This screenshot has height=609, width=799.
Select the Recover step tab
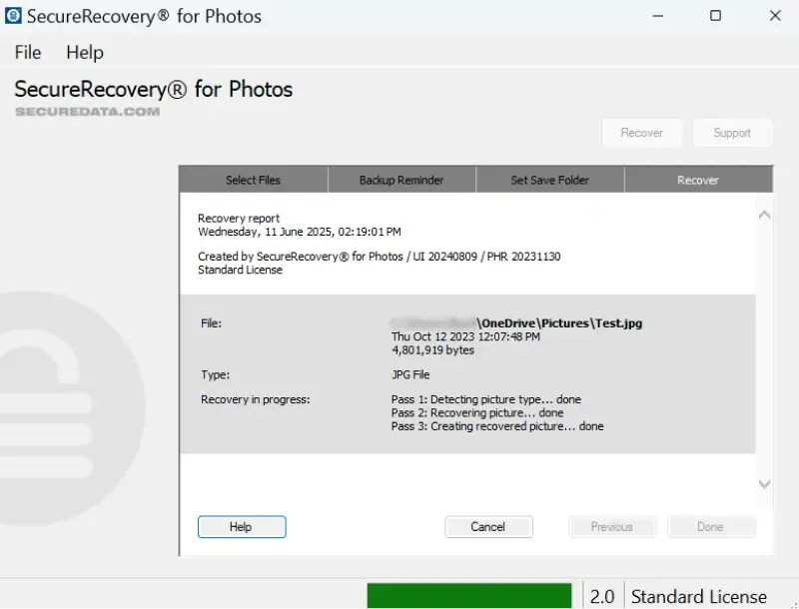point(698,180)
